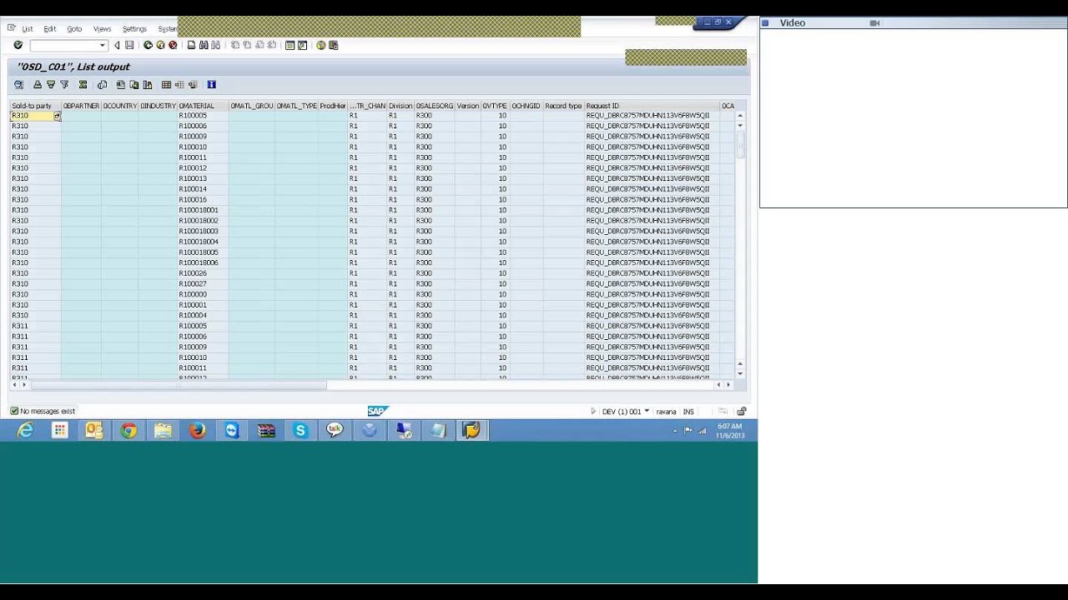Click the Sold-to party column header

(x=35, y=106)
